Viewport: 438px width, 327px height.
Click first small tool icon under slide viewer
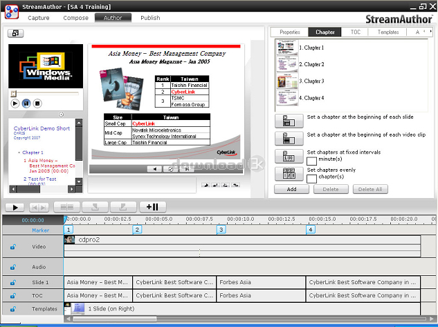pos(206,185)
